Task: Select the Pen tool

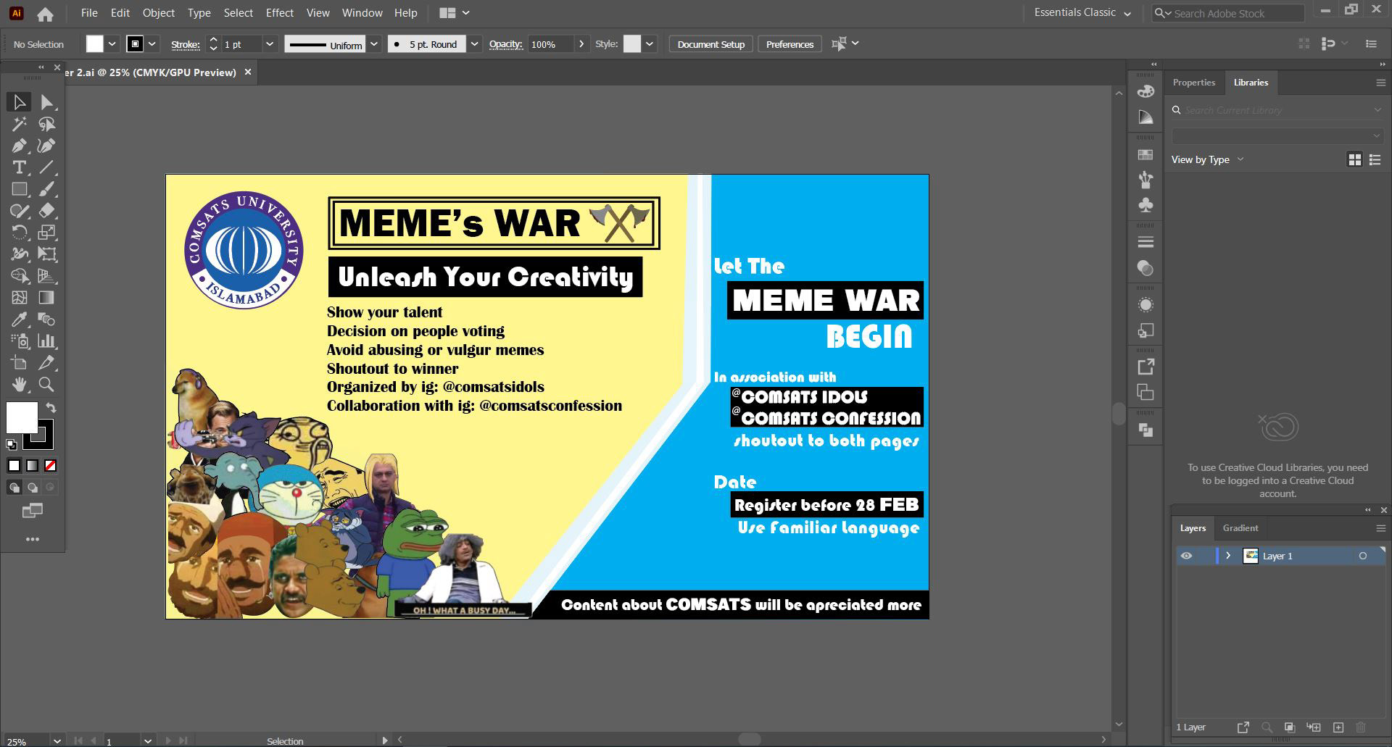Action: pos(20,146)
